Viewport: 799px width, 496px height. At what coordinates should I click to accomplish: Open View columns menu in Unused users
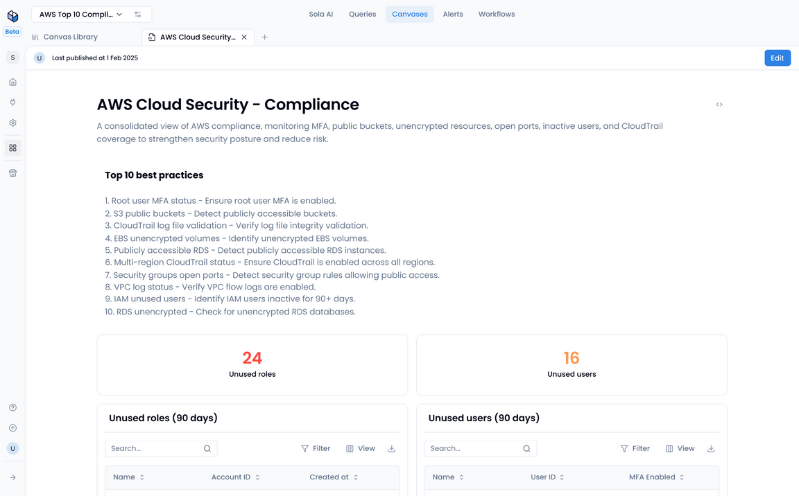point(680,448)
